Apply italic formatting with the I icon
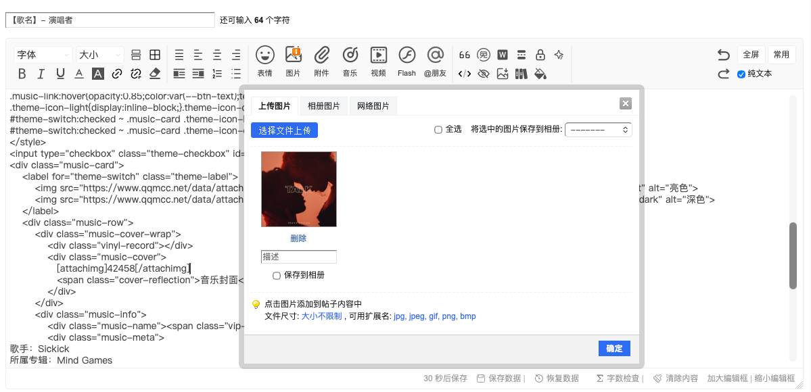 pos(41,74)
